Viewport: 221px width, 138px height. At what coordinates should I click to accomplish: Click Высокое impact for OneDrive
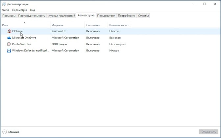(x=115, y=38)
